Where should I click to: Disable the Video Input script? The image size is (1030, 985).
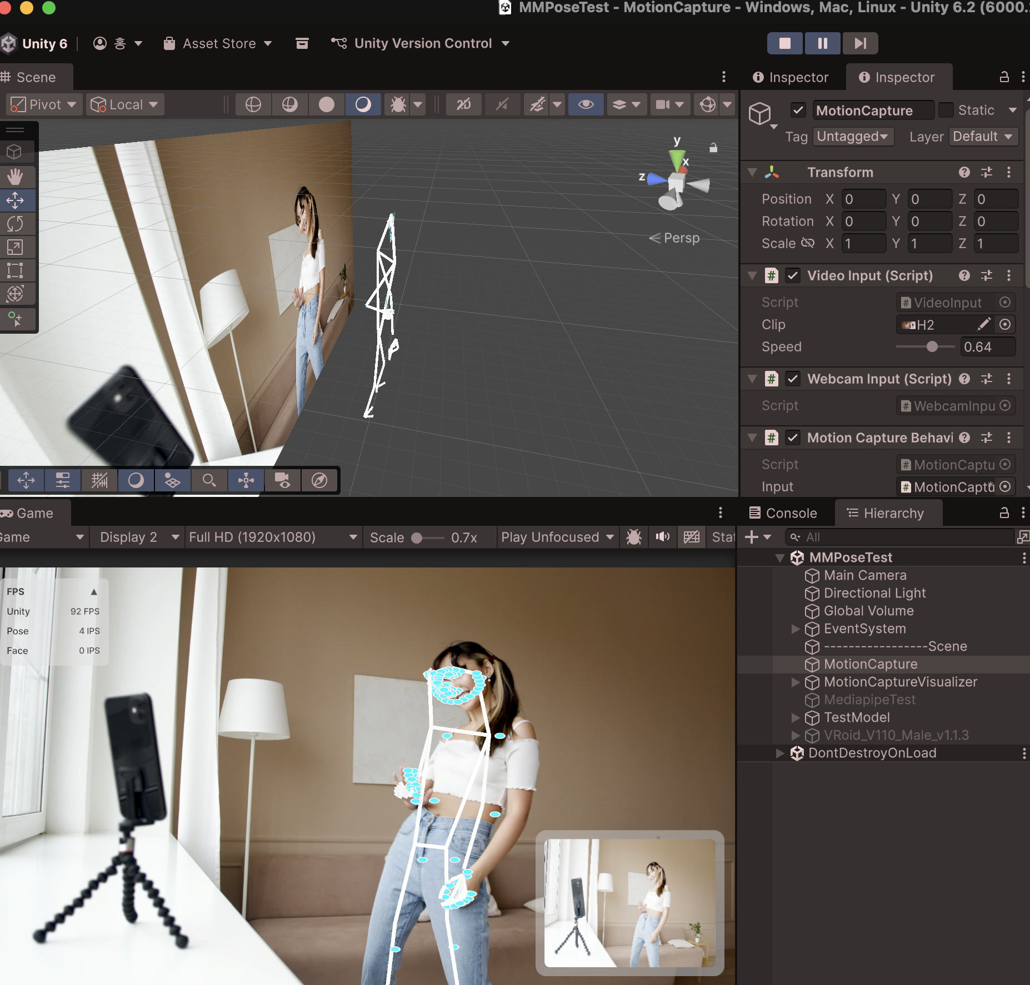793,275
